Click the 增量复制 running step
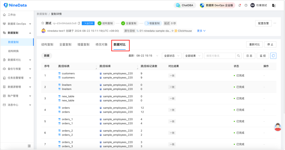 click(x=153, y=23)
